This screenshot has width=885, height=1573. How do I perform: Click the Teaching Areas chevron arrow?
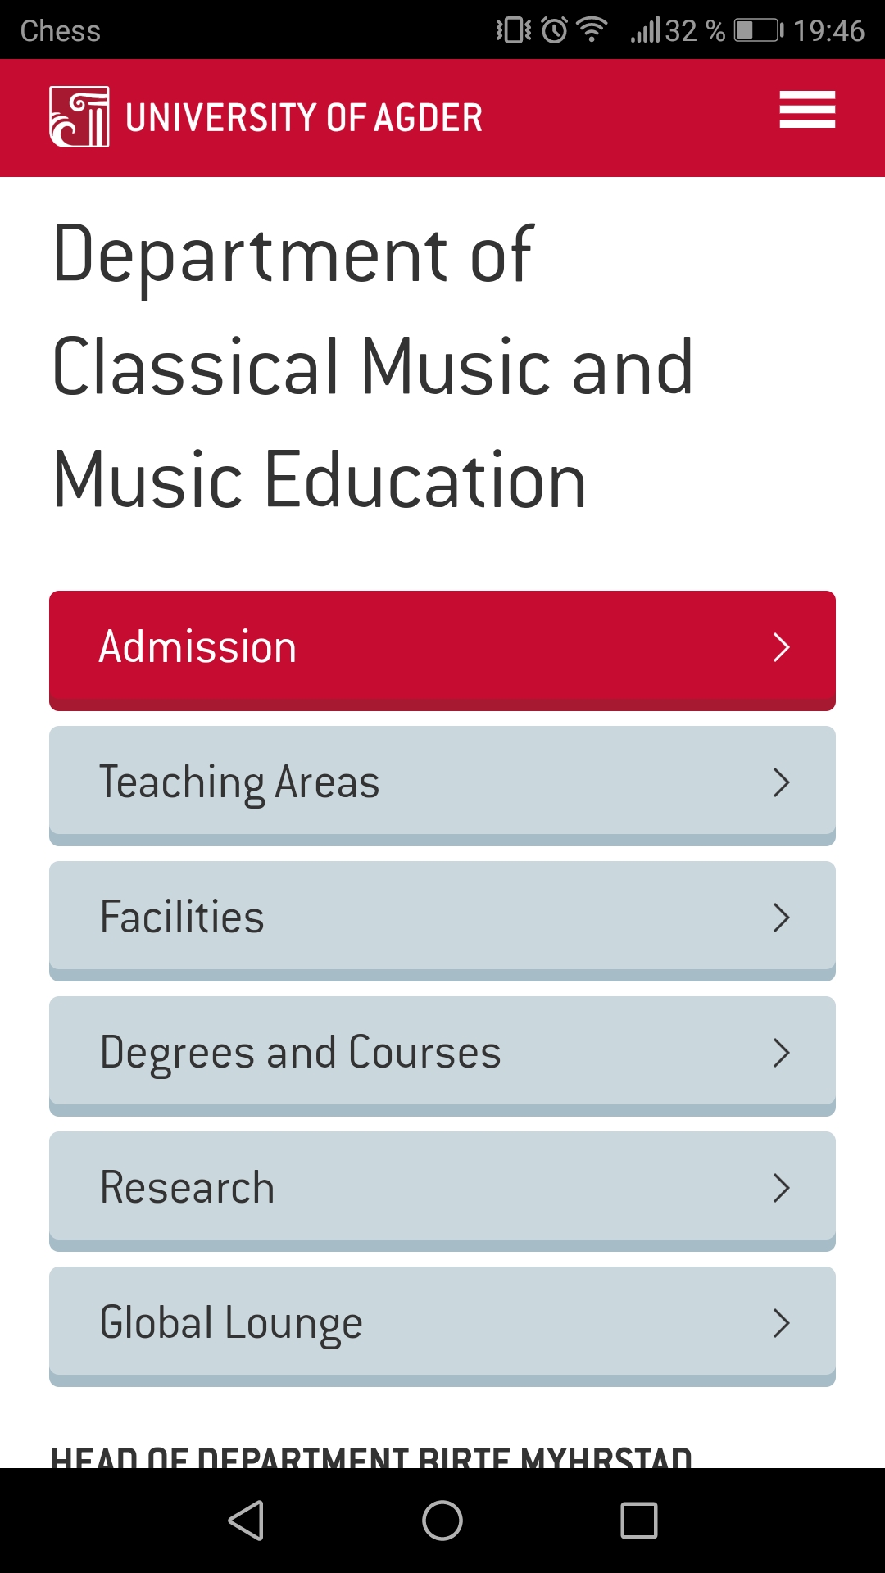point(781,782)
